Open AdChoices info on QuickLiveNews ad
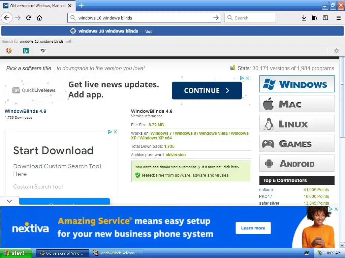 (242, 78)
